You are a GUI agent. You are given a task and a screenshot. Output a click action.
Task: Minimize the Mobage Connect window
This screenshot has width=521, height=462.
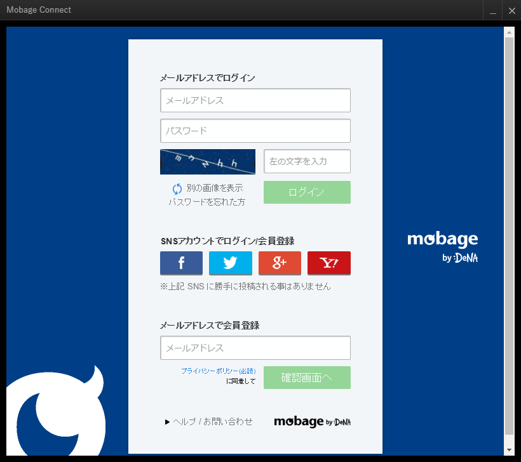[x=493, y=10]
